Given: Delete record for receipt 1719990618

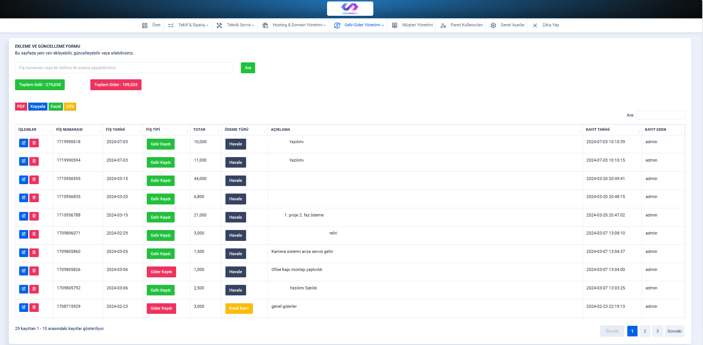Looking at the screenshot, I should pos(34,143).
